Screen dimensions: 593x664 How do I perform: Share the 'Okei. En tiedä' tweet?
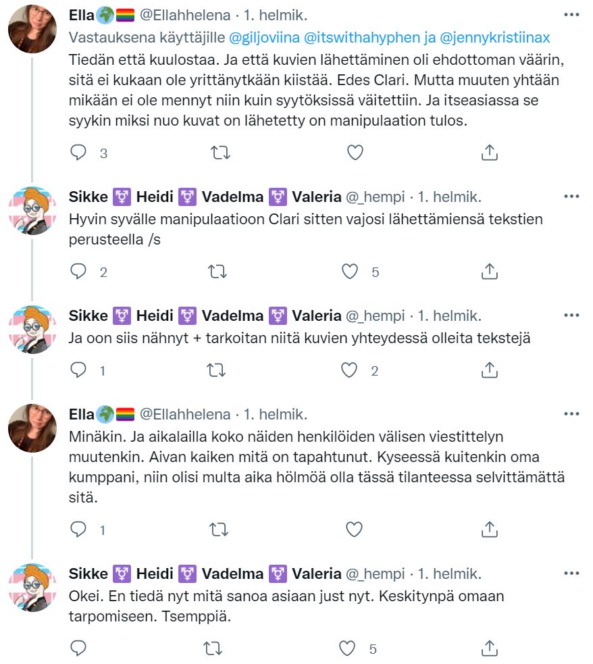tap(489, 649)
